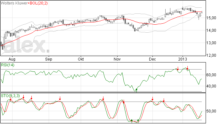Click the Sep month label

pos(49,59)
